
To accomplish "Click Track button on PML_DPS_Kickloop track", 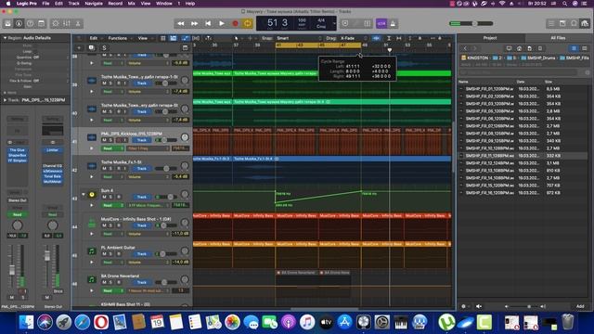I will 142,140.
